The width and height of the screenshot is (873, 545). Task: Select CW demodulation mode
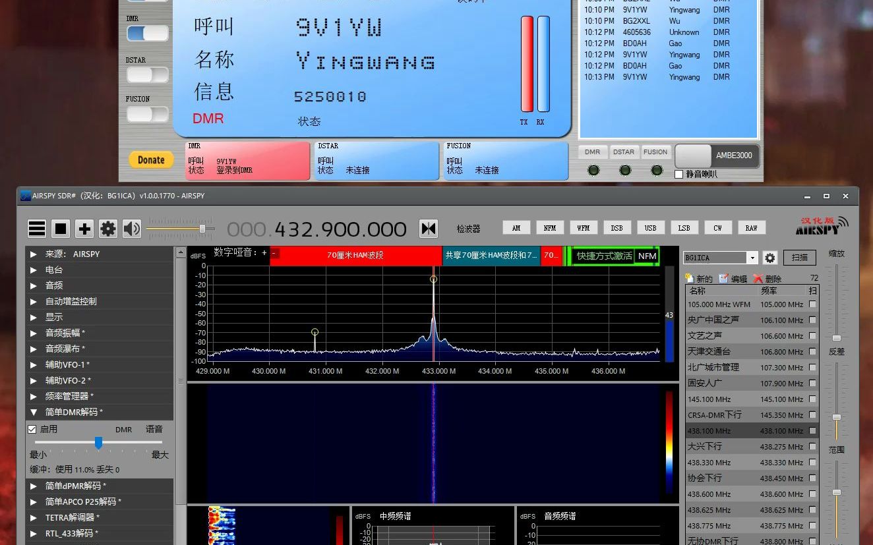(x=718, y=228)
